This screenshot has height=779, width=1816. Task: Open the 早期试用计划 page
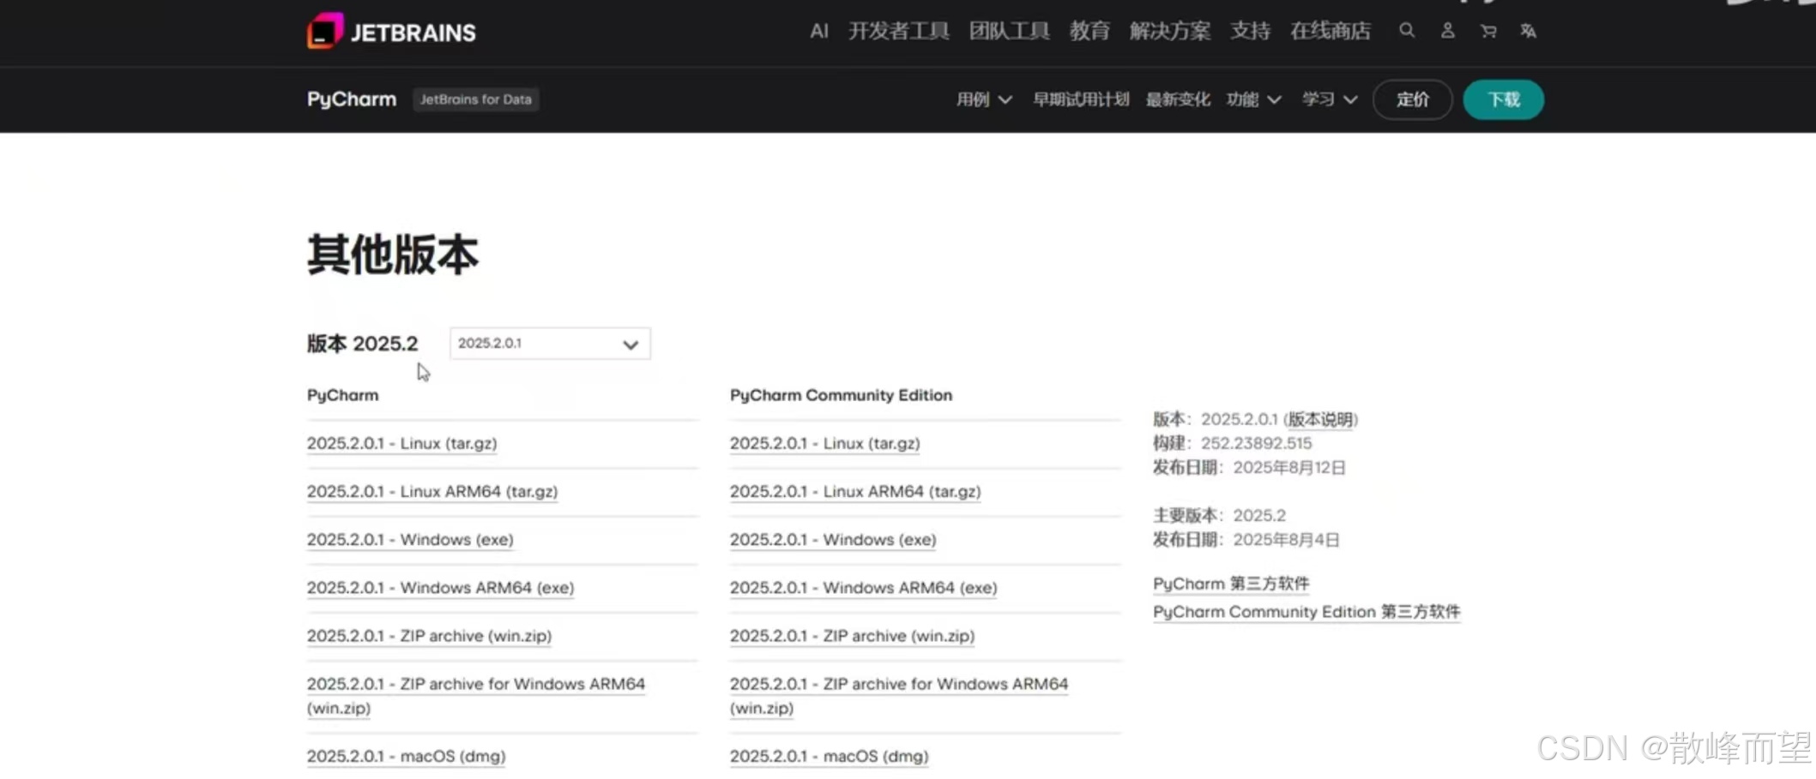[x=1081, y=99]
